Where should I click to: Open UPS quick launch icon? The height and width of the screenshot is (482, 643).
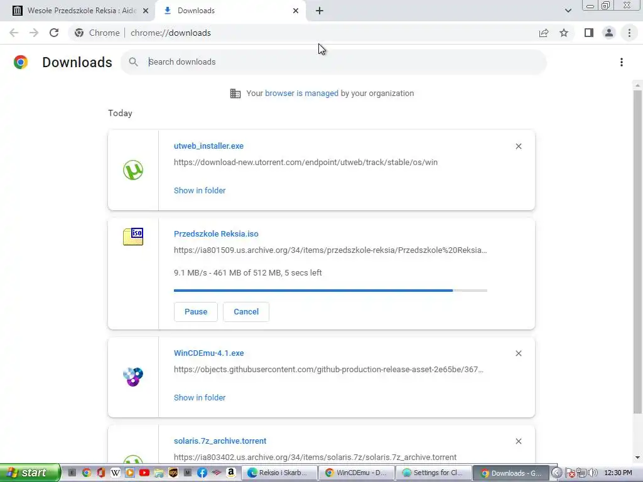coord(173,473)
